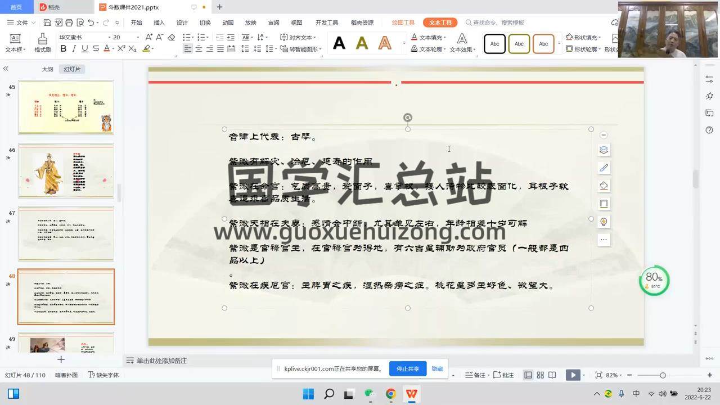The image size is (720, 405).
Task: Expand the 文本填充 text fill dropdown
Action: point(444,38)
